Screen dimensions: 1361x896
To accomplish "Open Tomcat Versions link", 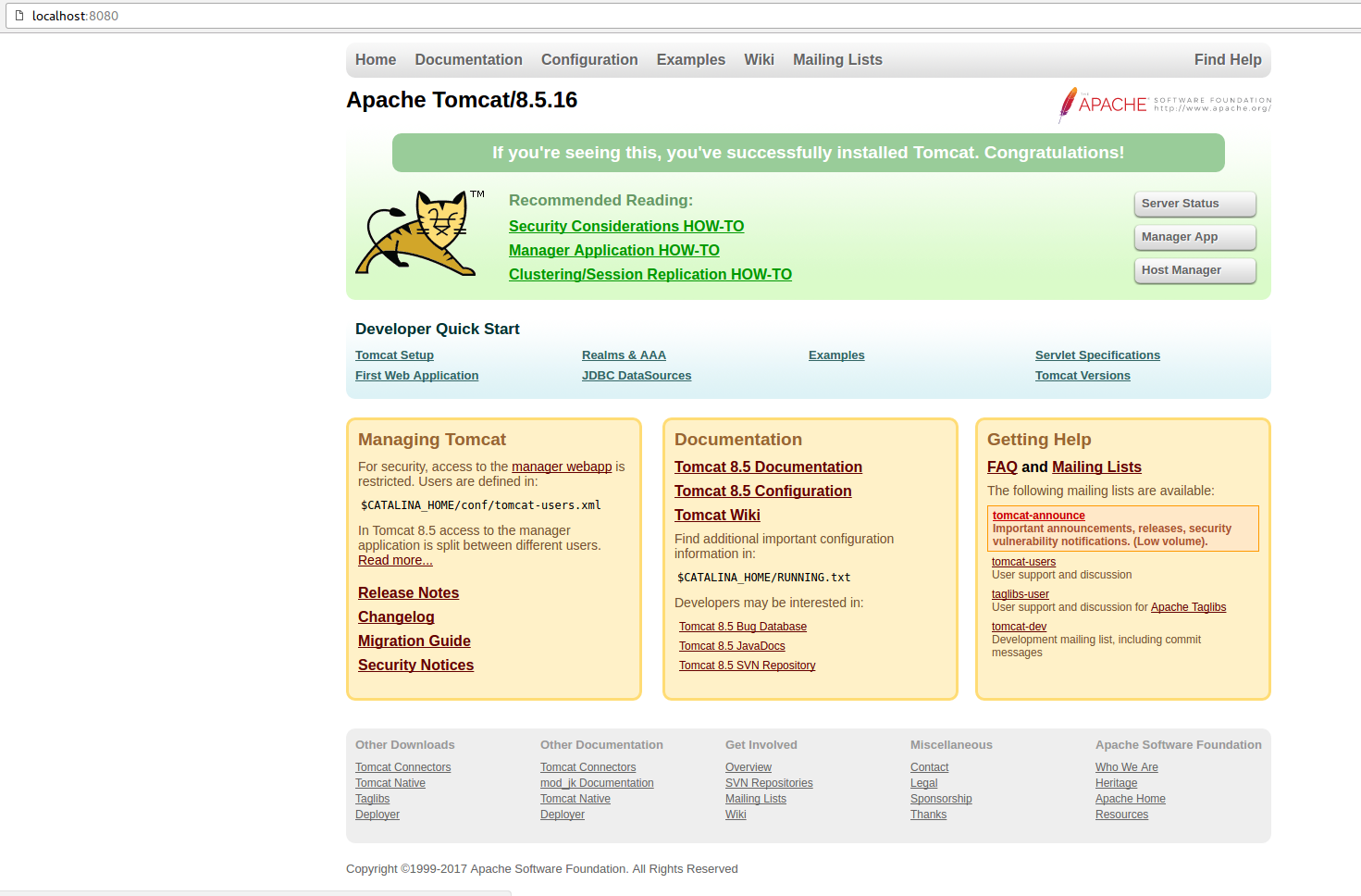I will (1083, 376).
